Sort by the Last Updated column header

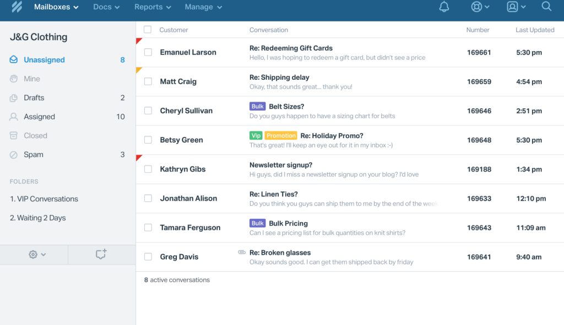pos(535,30)
